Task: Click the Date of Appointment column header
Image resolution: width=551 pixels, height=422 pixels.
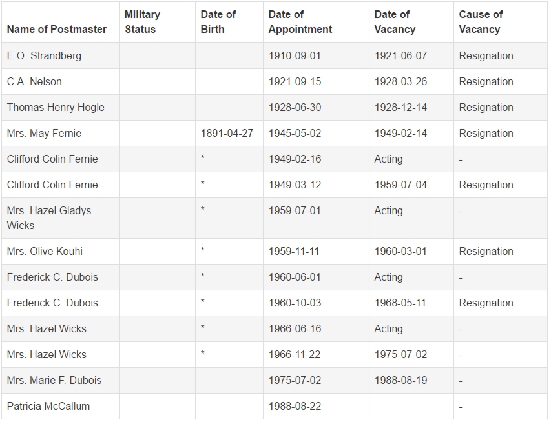Action: click(x=300, y=22)
